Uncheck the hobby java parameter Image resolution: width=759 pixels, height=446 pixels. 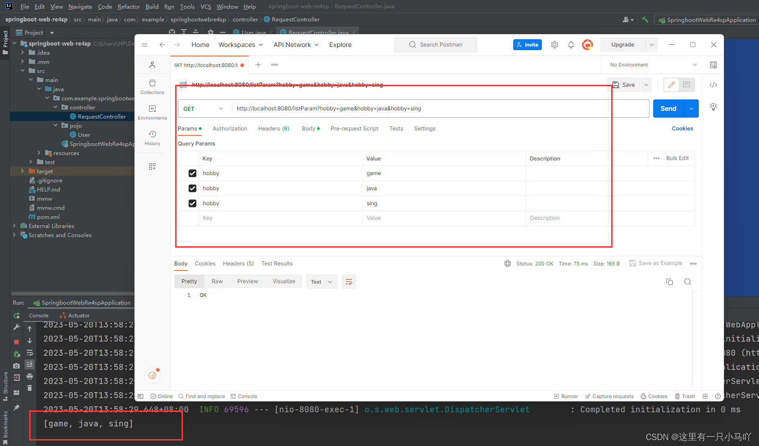pos(192,188)
